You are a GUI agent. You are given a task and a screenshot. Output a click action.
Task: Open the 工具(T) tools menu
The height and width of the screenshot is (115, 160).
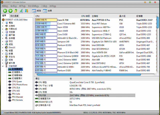click(x=44, y=6)
